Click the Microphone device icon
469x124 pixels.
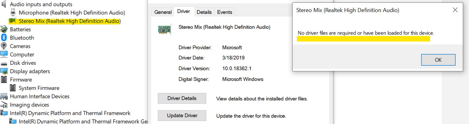[x=13, y=12]
